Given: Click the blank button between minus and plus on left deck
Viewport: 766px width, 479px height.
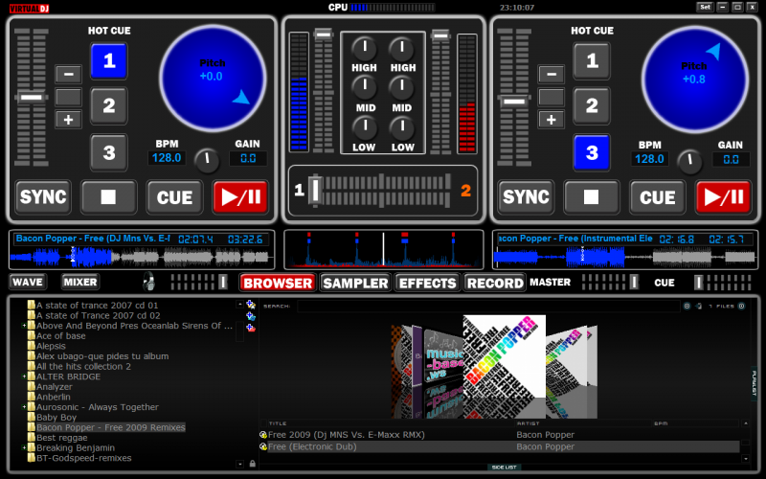Looking at the screenshot, I should coord(68,97).
